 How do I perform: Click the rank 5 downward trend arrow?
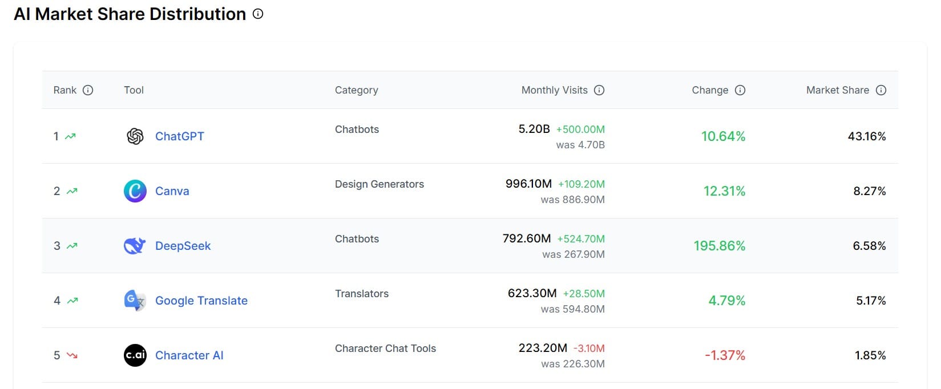(x=72, y=355)
